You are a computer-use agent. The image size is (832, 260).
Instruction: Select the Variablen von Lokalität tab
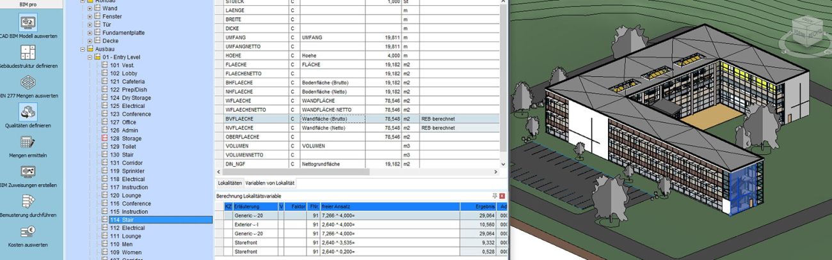(x=269, y=183)
